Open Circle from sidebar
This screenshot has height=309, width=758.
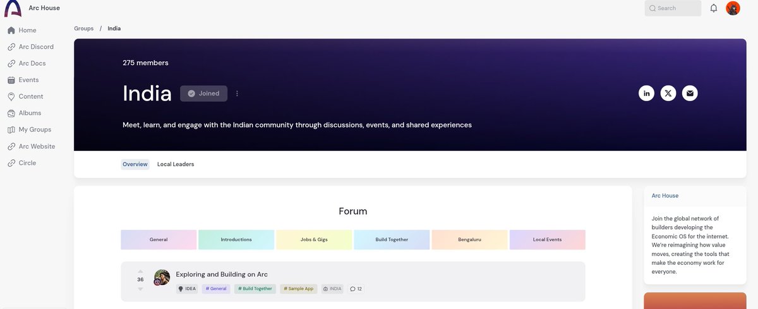tap(28, 163)
